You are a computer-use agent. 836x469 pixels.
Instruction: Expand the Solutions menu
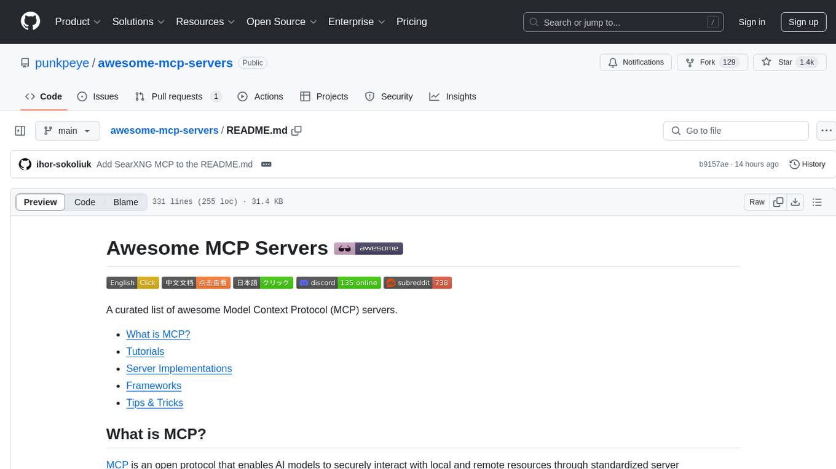[138, 21]
